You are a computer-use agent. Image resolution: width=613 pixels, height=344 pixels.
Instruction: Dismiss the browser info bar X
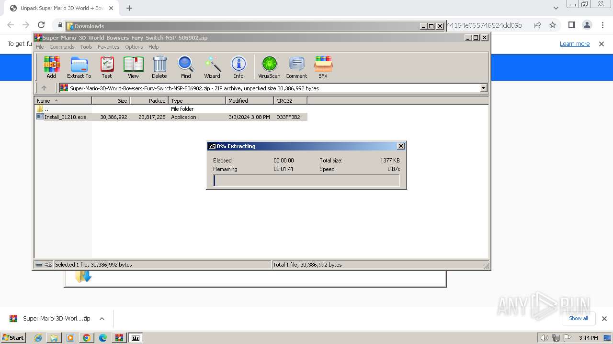601,44
